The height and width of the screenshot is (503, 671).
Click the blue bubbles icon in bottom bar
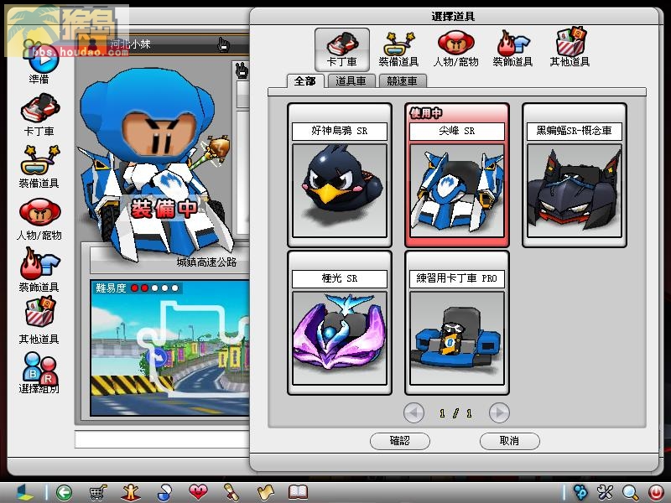pos(580,493)
